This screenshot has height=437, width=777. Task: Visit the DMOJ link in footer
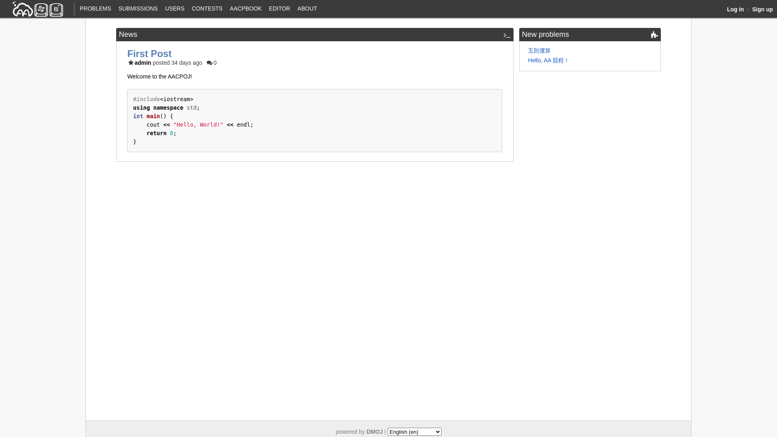point(375,432)
